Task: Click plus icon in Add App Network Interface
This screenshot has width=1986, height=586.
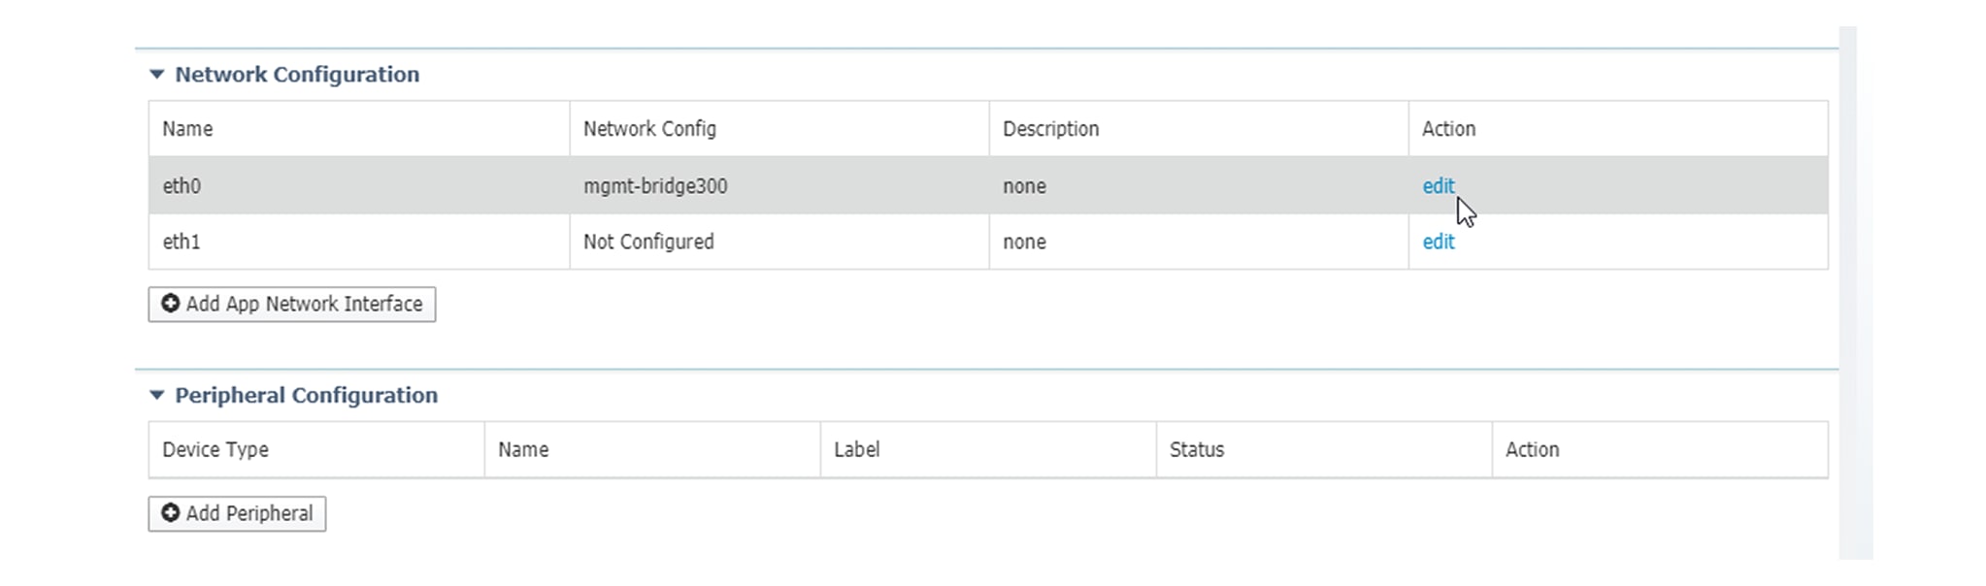Action: pyautogui.click(x=170, y=304)
